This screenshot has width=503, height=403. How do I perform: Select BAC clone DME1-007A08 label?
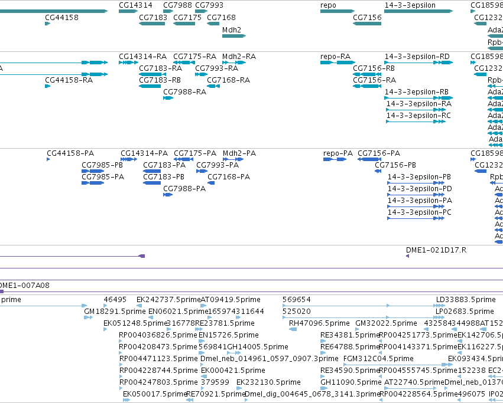click(x=24, y=286)
